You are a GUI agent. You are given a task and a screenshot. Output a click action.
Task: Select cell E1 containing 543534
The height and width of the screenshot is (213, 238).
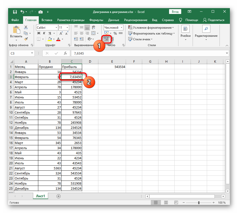coord(112,67)
